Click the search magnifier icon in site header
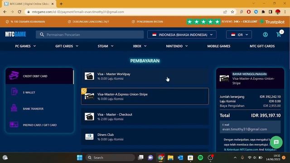This screenshot has width=290, height=163. pyautogui.click(x=42, y=34)
